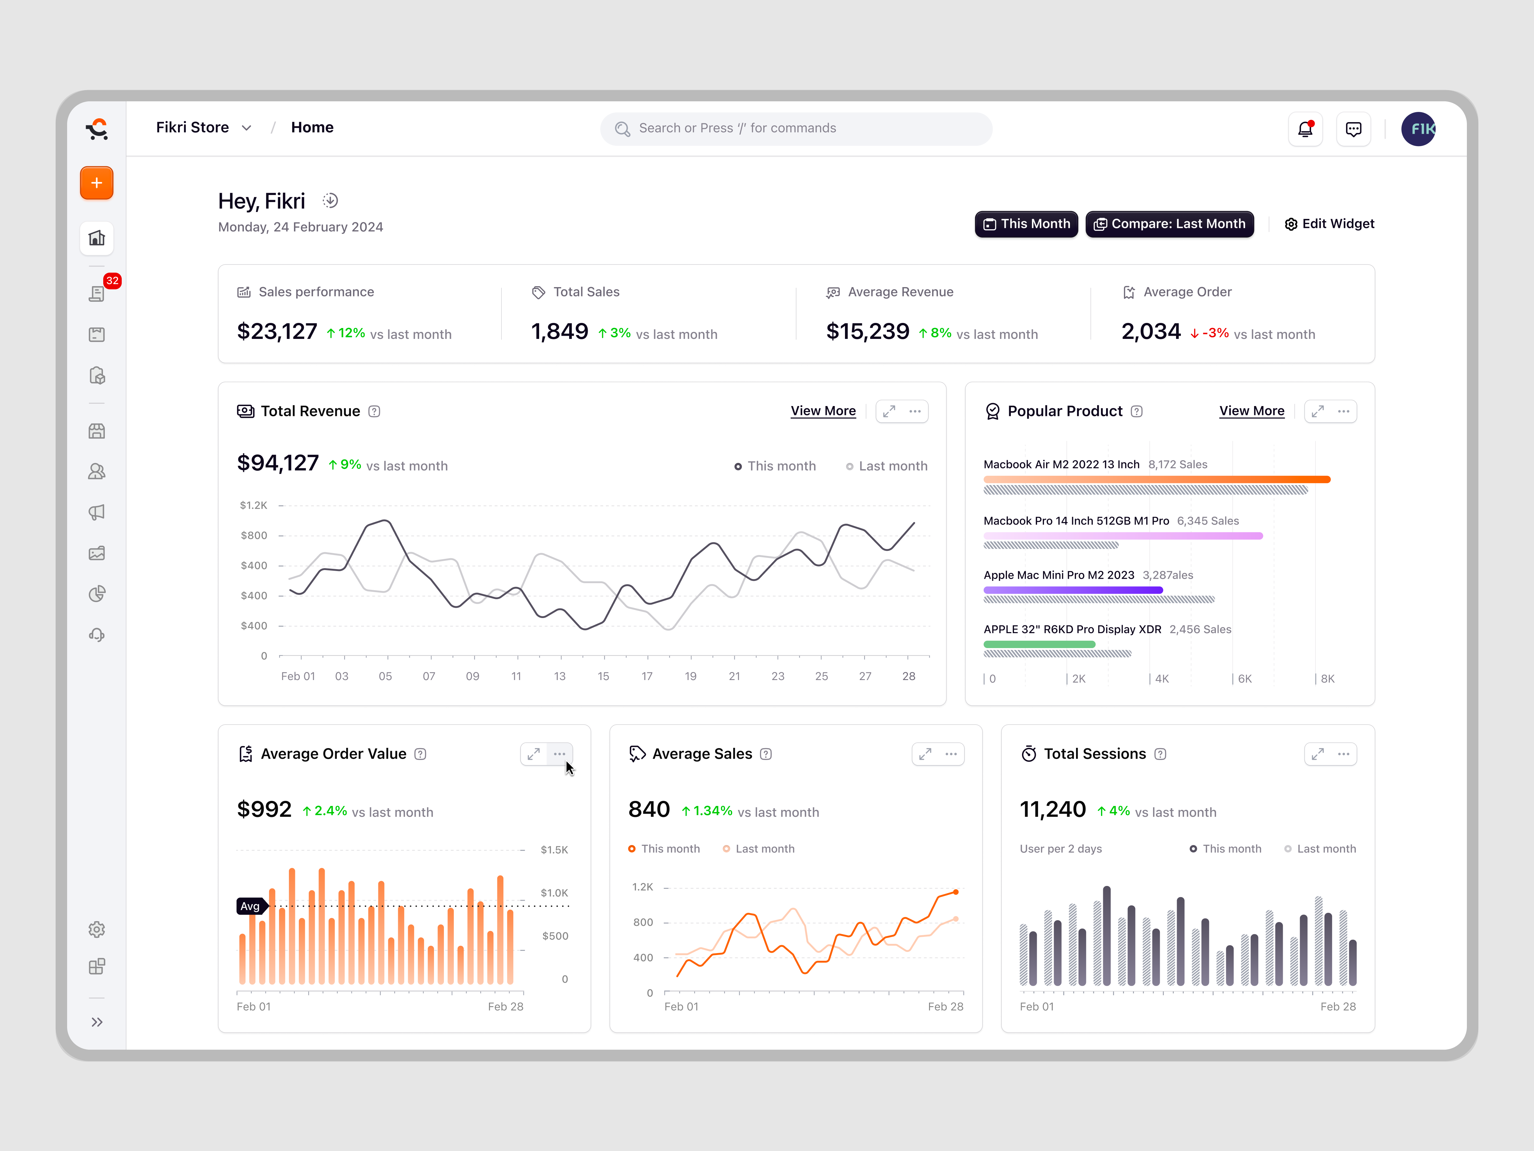
Task: Select the Home icon in the sidebar
Action: [97, 238]
